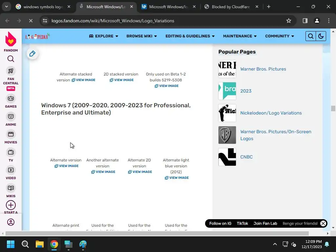Click the pencil edit page icon
The width and height of the screenshot is (336, 252).
tap(32, 53)
